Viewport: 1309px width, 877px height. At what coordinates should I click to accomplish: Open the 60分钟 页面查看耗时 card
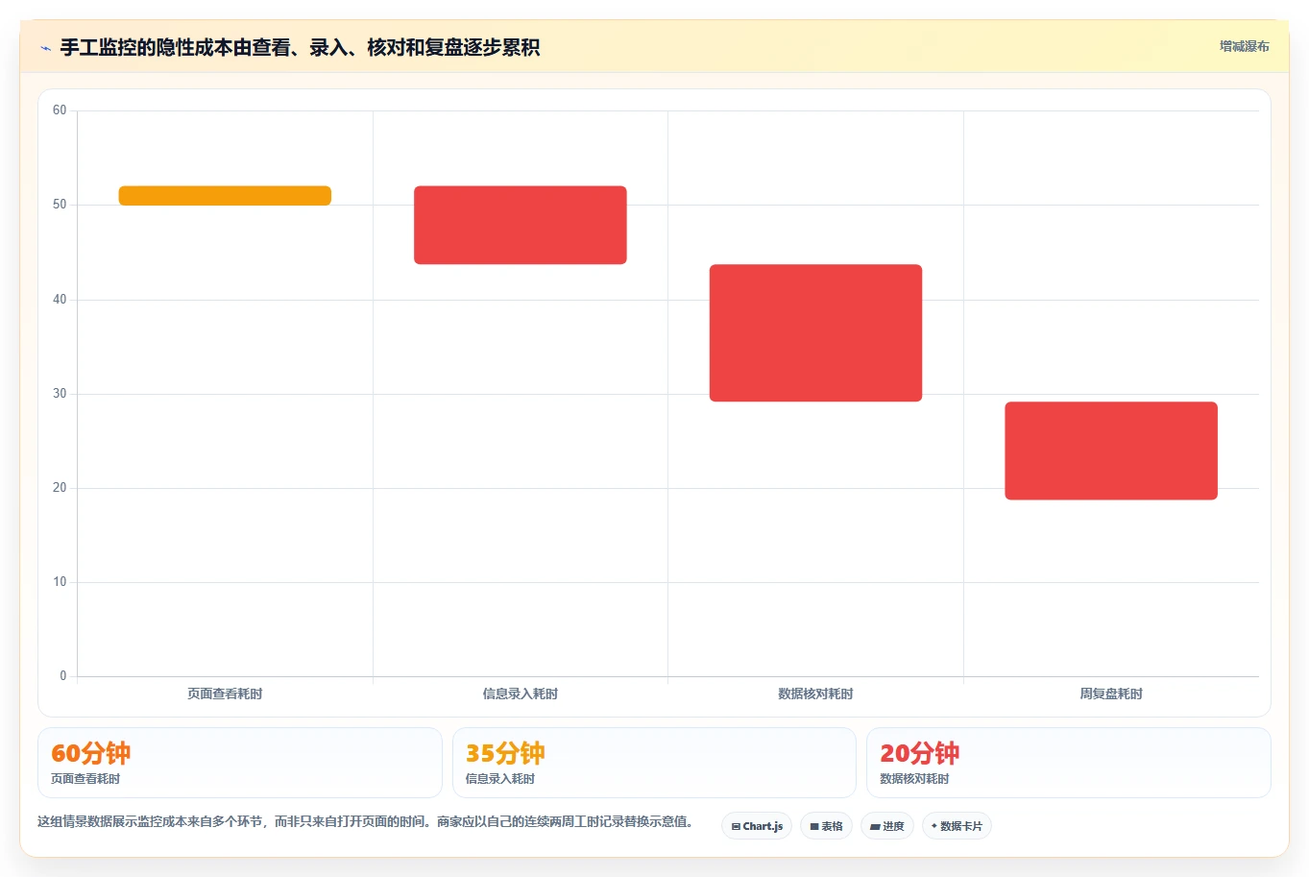pos(240,763)
